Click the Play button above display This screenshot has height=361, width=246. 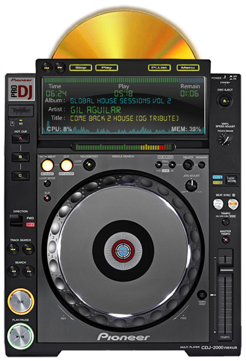click(107, 67)
